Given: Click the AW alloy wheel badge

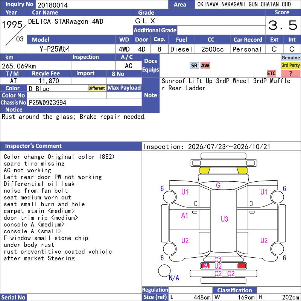Looking at the screenshot, I should [205, 65].
